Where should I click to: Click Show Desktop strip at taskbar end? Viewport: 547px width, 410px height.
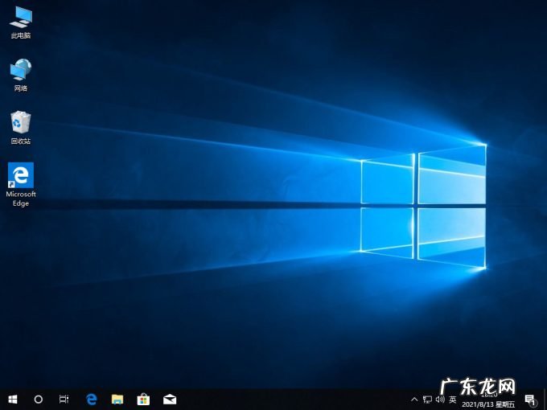coord(545,399)
